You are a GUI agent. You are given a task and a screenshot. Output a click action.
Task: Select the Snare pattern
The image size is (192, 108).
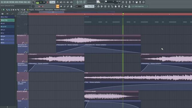point(7,36)
